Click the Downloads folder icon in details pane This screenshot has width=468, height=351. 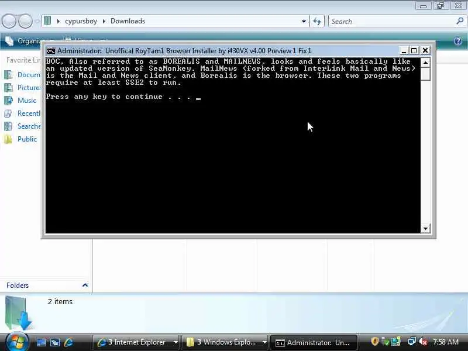point(18,312)
